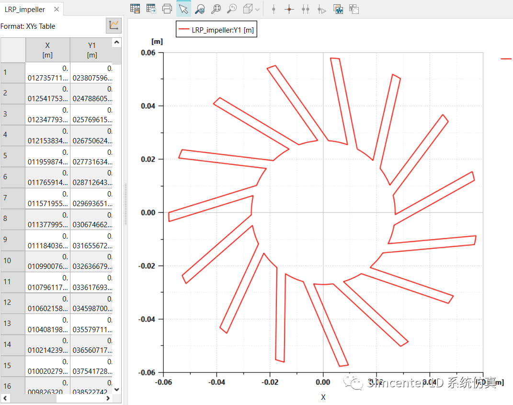The image size is (513, 405).
Task: Click the undo zoom magnifier icon
Action: (x=232, y=9)
